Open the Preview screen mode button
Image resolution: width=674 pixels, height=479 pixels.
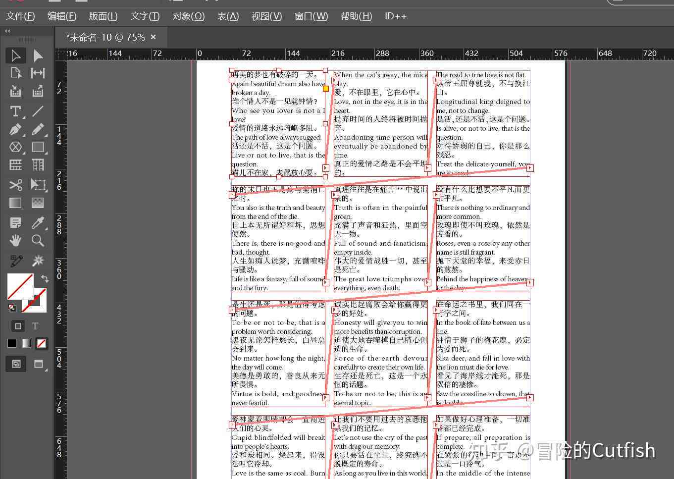pyautogui.click(x=39, y=364)
